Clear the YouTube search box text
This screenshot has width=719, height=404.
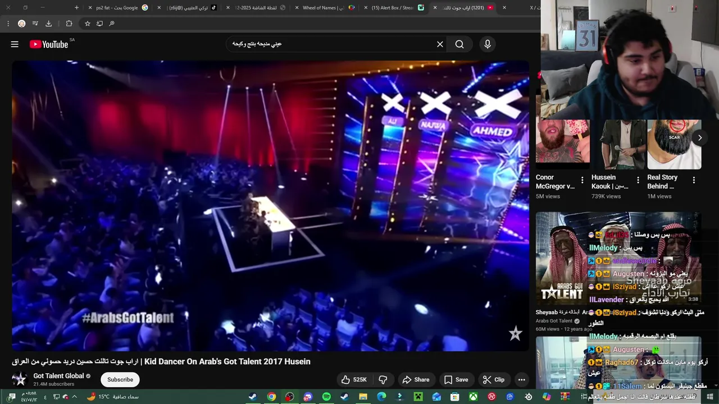click(440, 44)
